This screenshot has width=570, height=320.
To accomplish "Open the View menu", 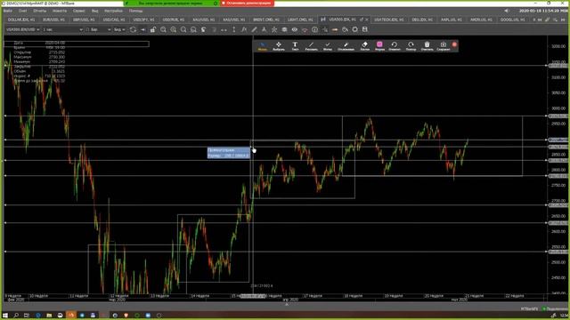I will pyautogui.click(x=94, y=11).
